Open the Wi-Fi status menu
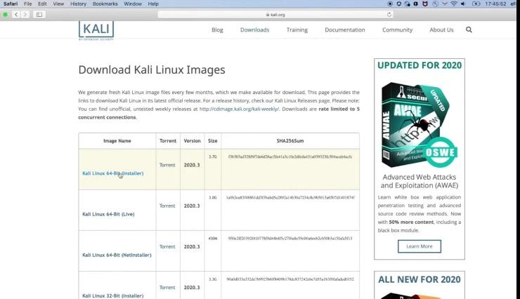Image resolution: width=520 pixels, height=299 pixels. 454,4
